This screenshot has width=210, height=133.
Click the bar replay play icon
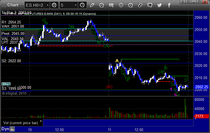pos(121,5)
